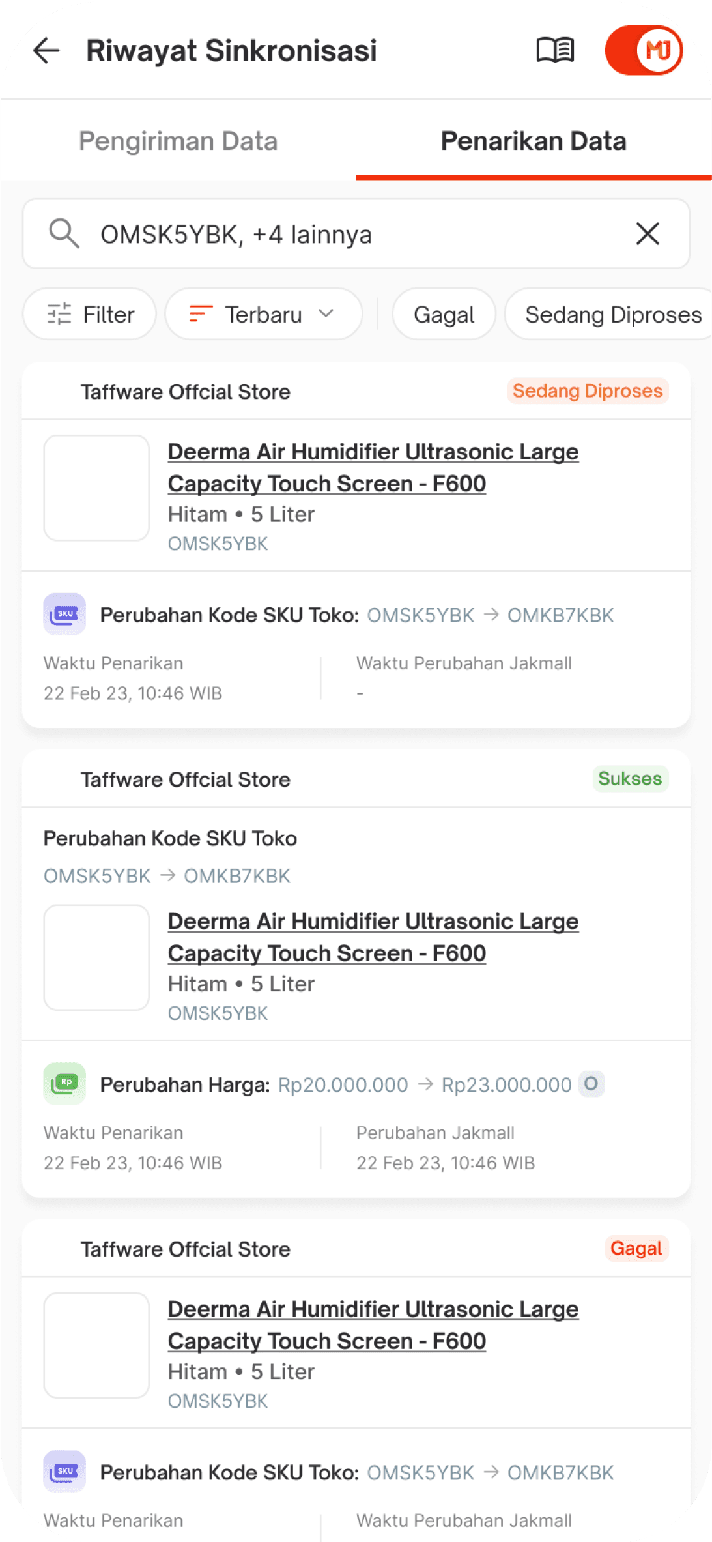Click purple SKU icon in Gagal card
The width and height of the screenshot is (712, 1542).
[x=64, y=1471]
